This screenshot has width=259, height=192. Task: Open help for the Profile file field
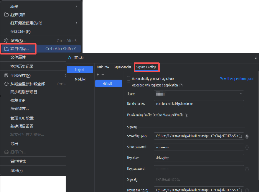[x=247, y=190]
